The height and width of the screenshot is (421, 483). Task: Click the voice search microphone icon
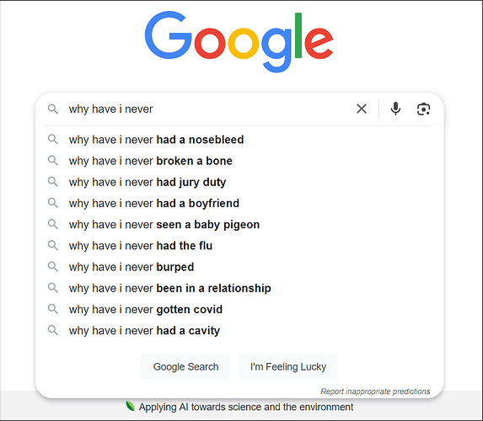point(395,109)
